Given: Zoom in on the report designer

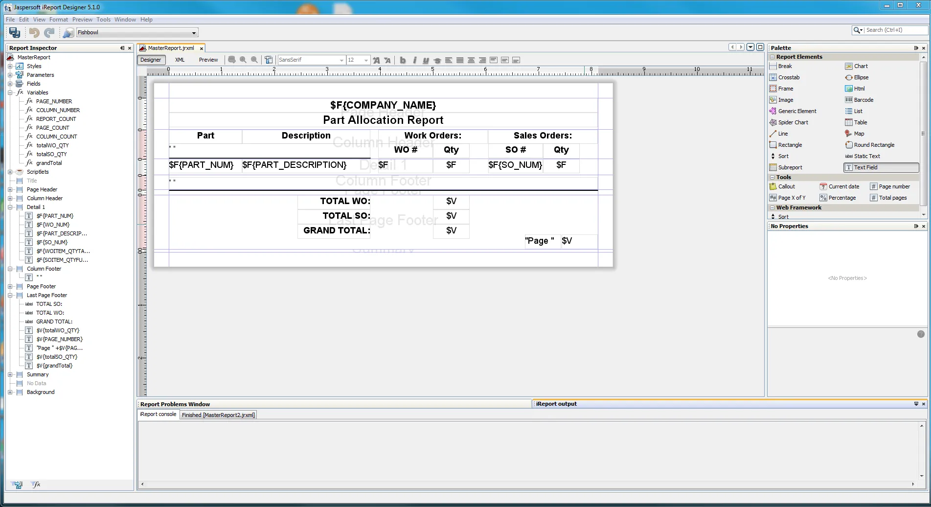Looking at the screenshot, I should pos(243,60).
